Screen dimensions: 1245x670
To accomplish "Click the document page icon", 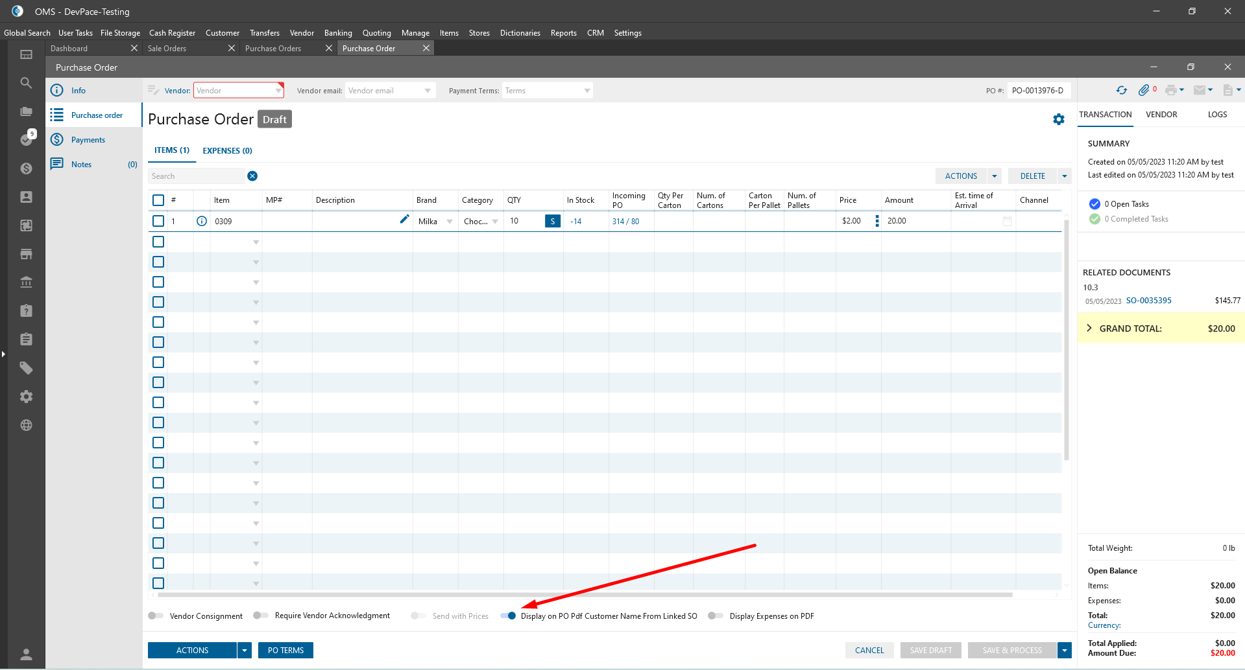I will pyautogui.click(x=1227, y=90).
